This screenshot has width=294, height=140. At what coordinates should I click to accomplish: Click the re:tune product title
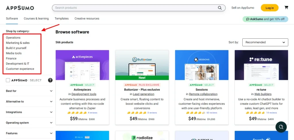261,90
